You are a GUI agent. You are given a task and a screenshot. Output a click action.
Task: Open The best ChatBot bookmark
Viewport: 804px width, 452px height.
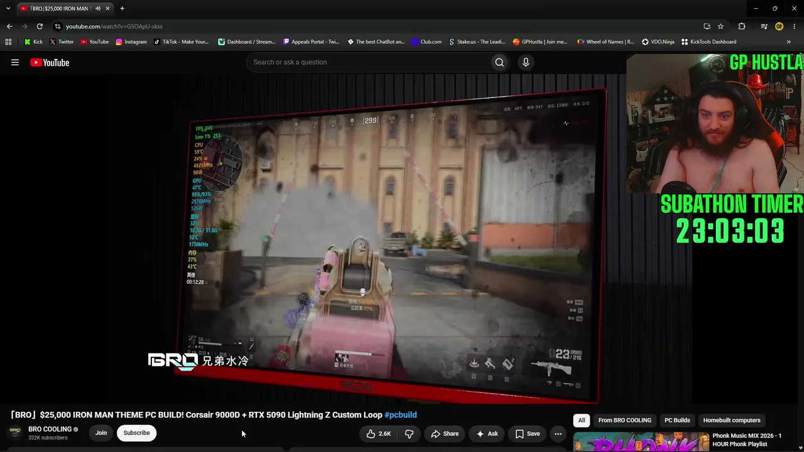coord(376,42)
